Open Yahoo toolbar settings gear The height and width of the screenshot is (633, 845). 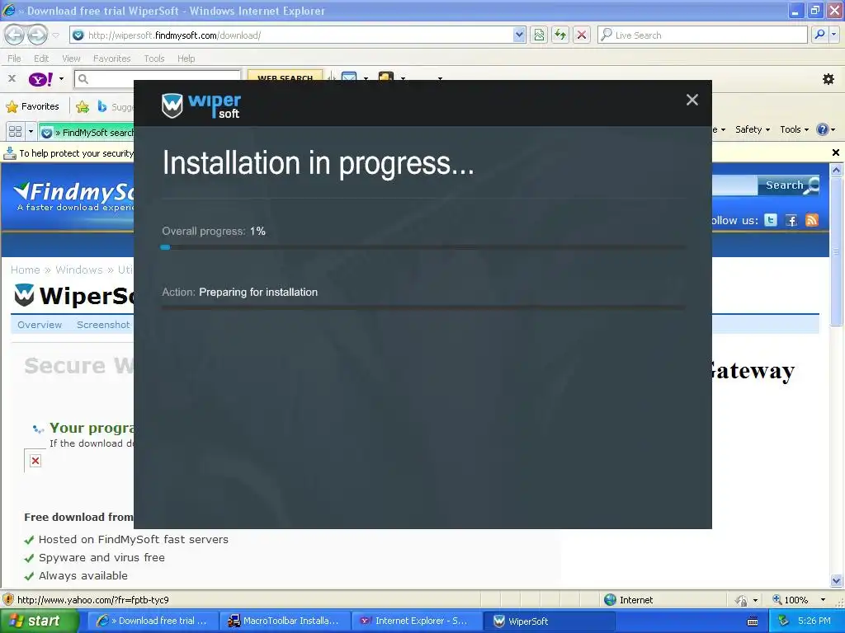(828, 79)
